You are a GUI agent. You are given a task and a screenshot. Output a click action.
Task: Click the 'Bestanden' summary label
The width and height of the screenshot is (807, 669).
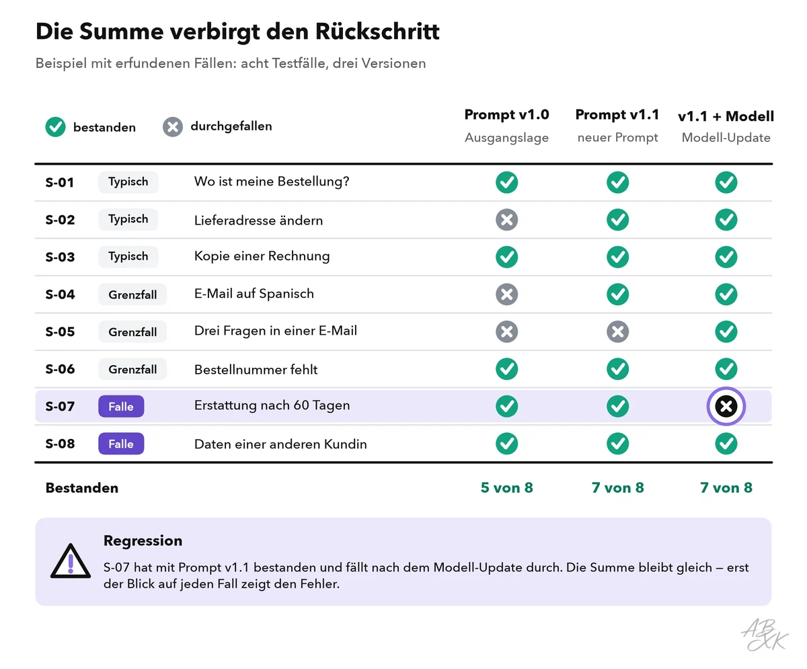pos(82,488)
